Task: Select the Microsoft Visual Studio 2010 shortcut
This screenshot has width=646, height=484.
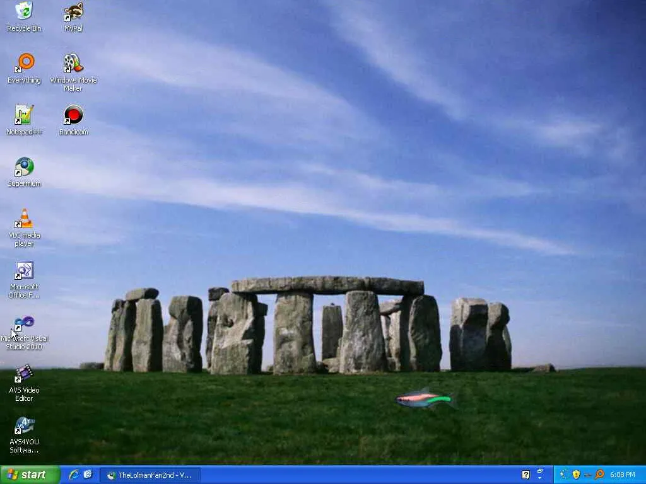Action: coord(24,333)
